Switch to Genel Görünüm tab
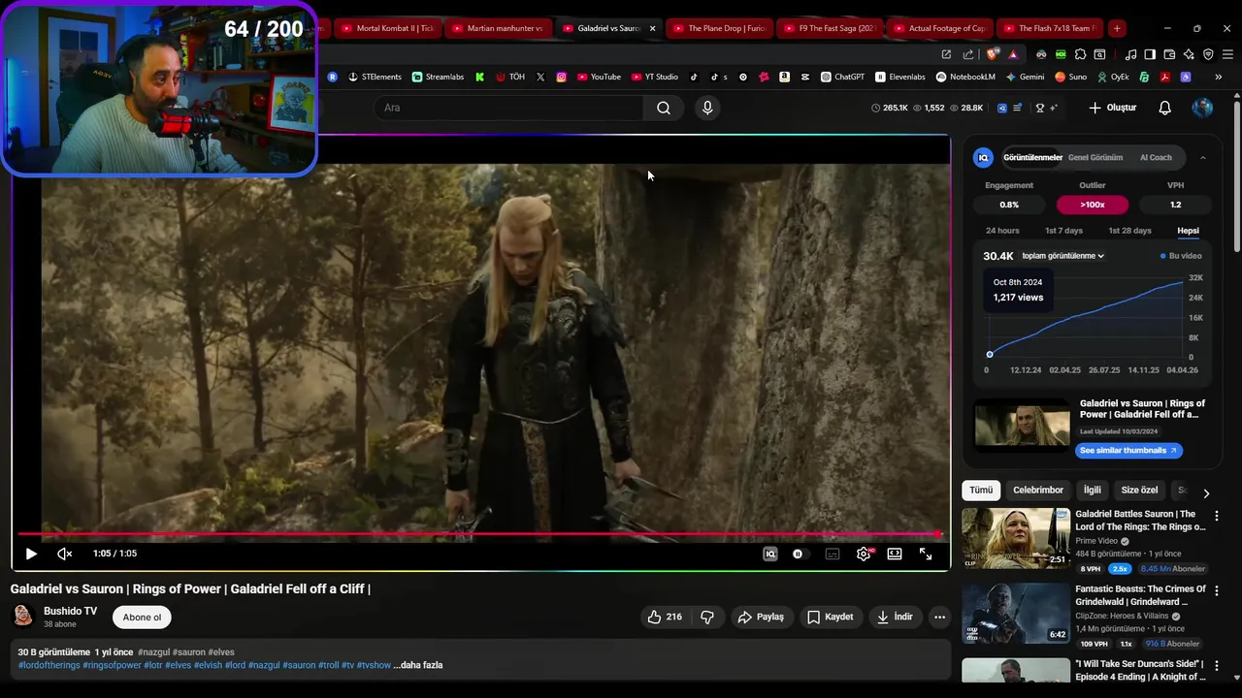Image resolution: width=1242 pixels, height=698 pixels. (x=1095, y=157)
